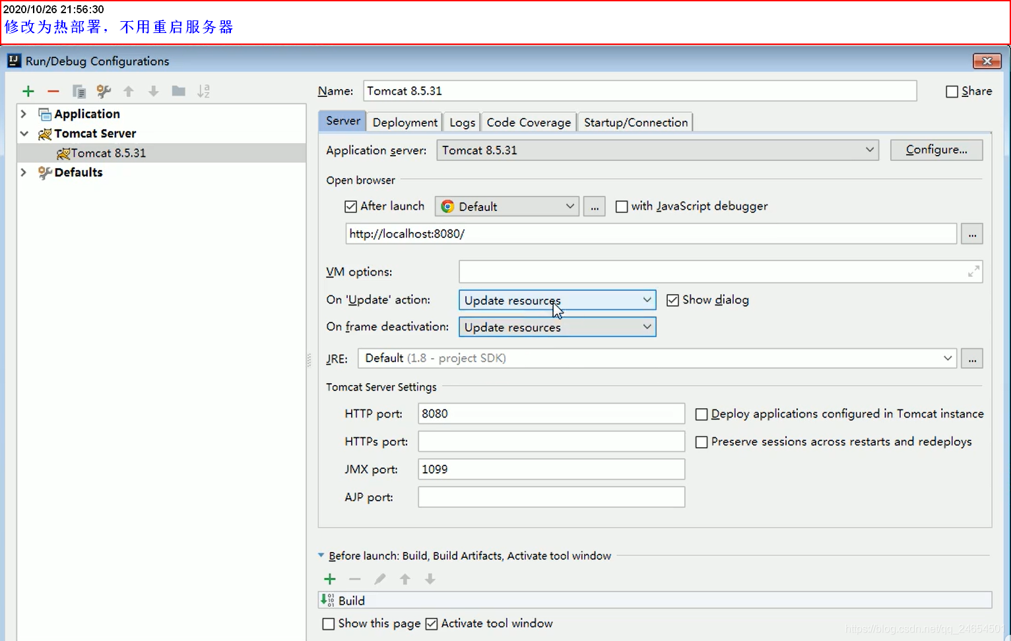The width and height of the screenshot is (1011, 641).
Task: Click the Defaults wrench icon in tree
Action: (x=45, y=173)
